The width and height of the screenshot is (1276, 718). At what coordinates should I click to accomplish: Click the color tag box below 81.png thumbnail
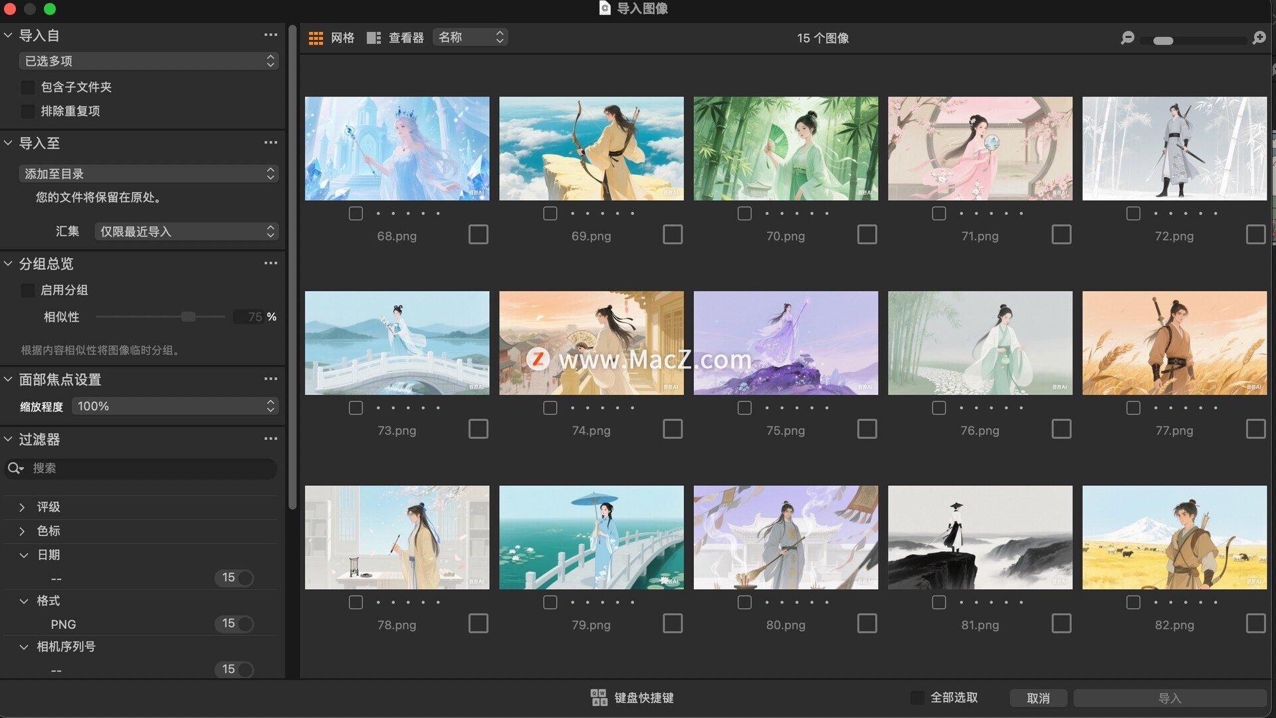(x=938, y=602)
